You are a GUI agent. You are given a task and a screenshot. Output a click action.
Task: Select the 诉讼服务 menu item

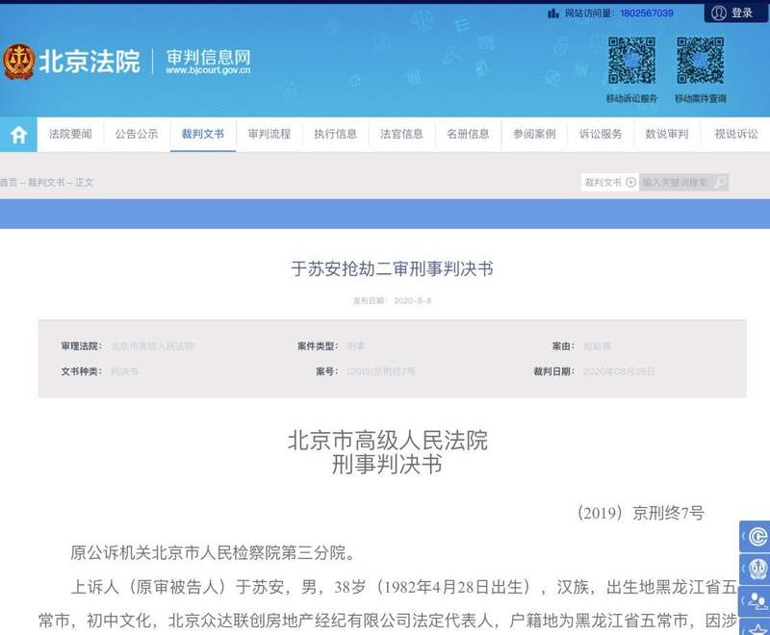point(601,134)
